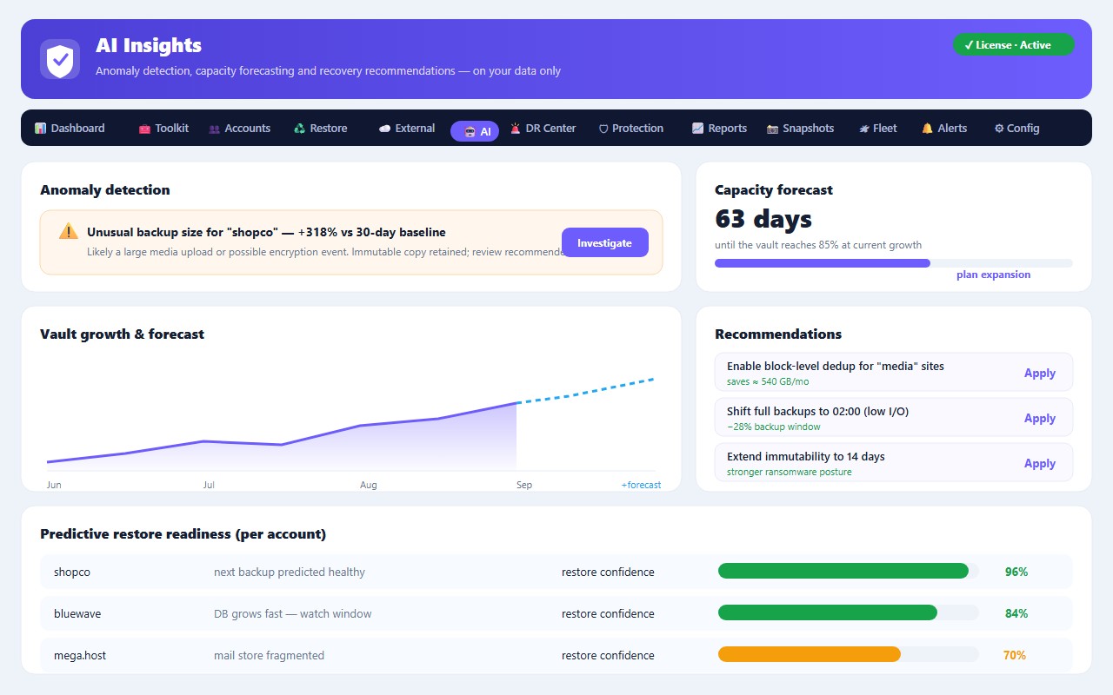This screenshot has height=695, width=1113.
Task: Select the bluewave account name
Action: tap(77, 613)
